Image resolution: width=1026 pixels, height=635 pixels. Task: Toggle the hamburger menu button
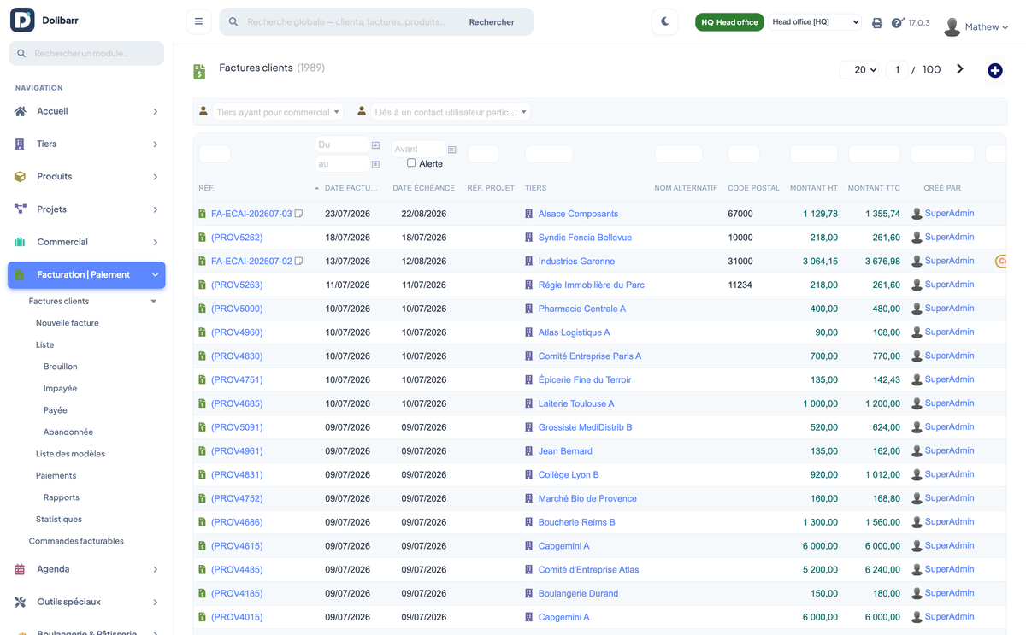(x=198, y=22)
